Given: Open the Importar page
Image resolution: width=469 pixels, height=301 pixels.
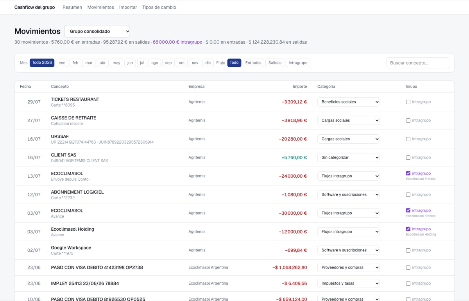Looking at the screenshot, I should click(128, 7).
